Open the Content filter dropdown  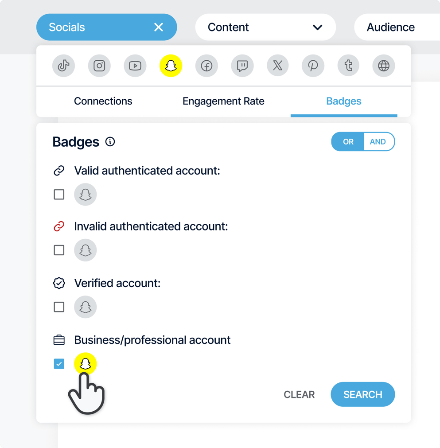265,27
